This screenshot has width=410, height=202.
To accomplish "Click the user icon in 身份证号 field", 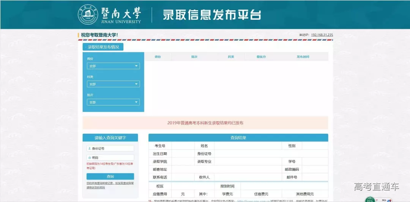I will [89, 148].
